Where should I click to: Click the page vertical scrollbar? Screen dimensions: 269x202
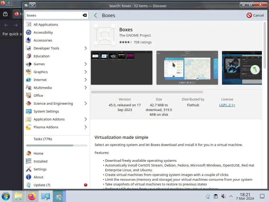pyautogui.click(x=265, y=45)
